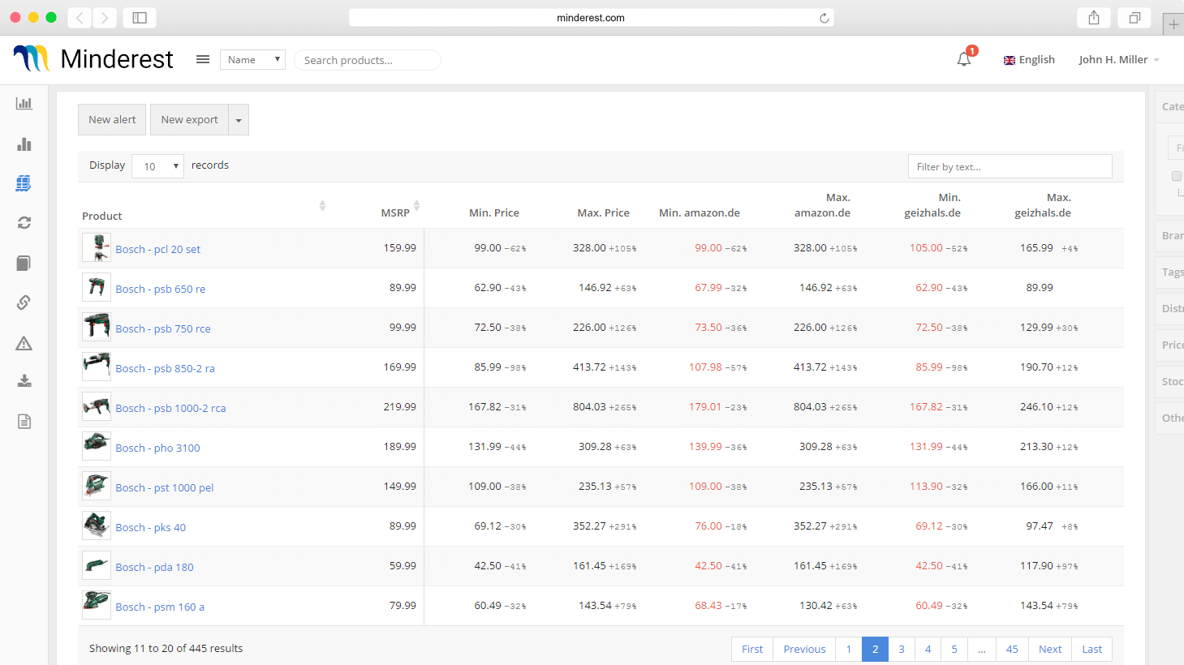The height and width of the screenshot is (665, 1184).
Task: Click the Minderest logo
Action: click(93, 58)
